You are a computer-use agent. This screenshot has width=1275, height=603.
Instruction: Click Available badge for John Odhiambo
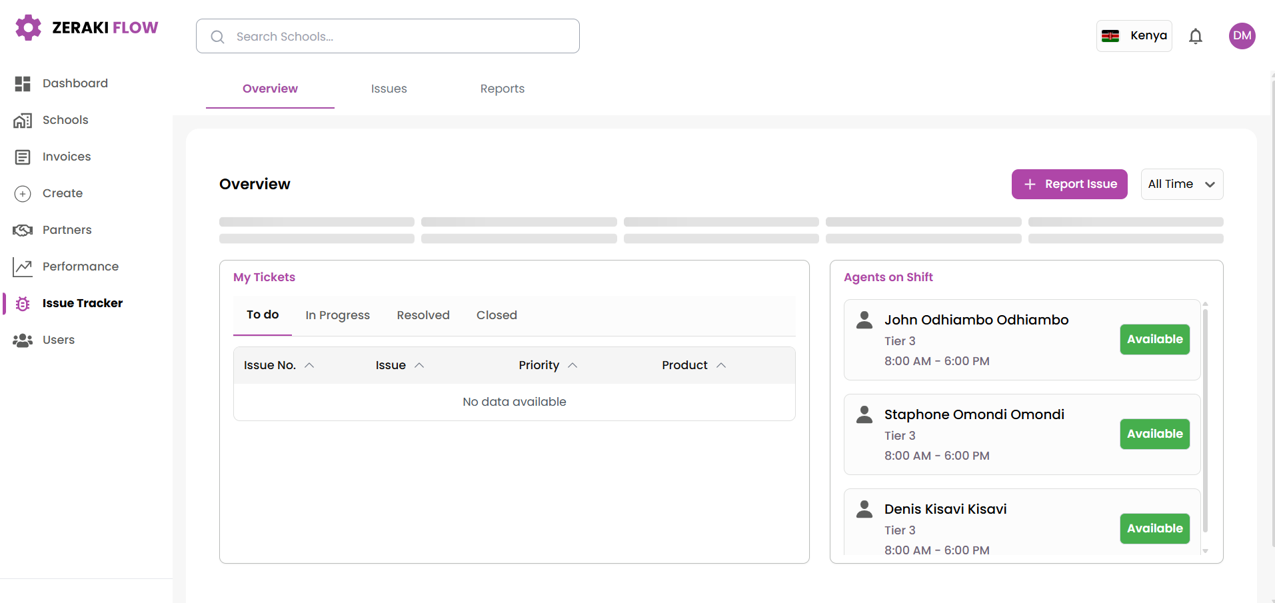[x=1154, y=339]
